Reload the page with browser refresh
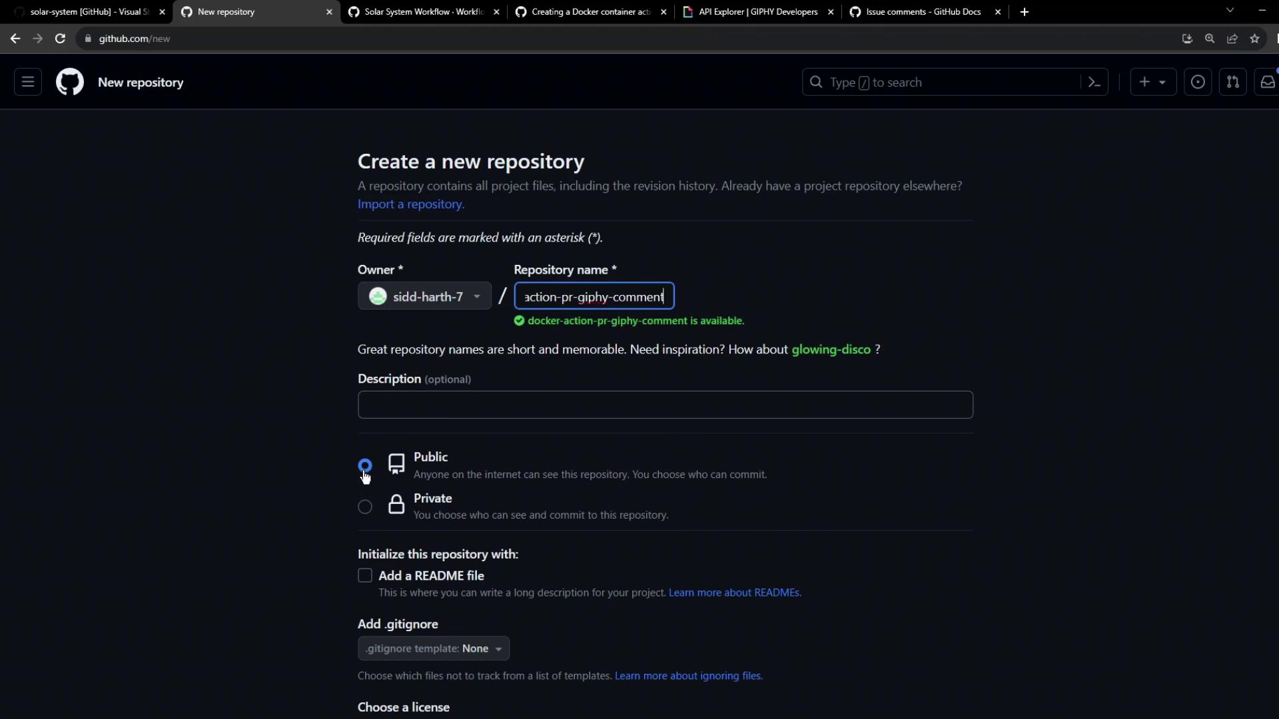1279x719 pixels. pos(60,39)
